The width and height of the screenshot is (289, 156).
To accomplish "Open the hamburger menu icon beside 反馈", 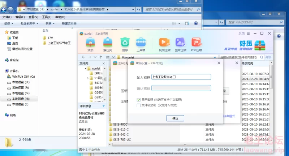I will click(x=249, y=33).
